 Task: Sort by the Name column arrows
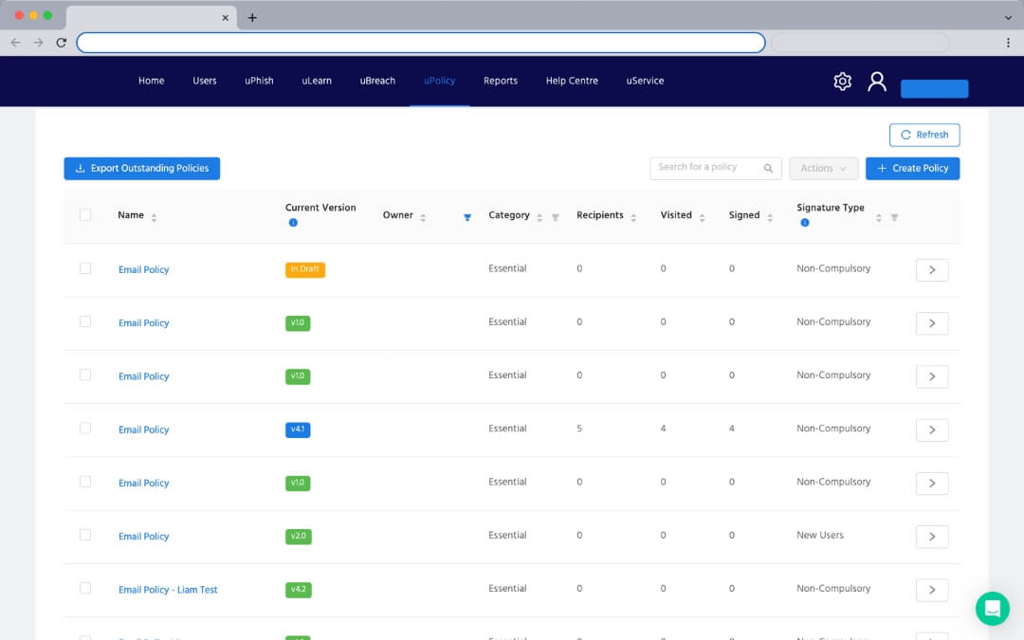pos(154,217)
